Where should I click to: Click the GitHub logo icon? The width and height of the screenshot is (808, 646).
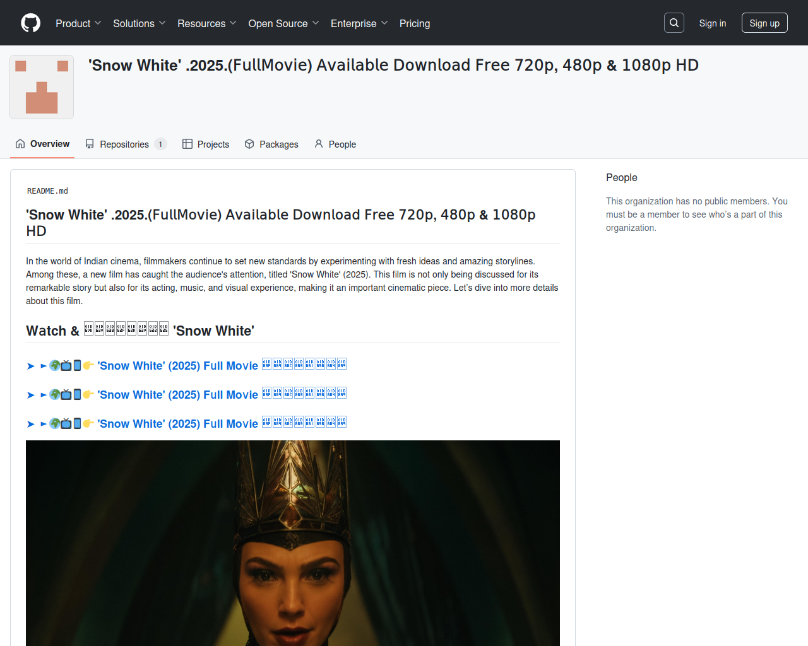point(30,23)
